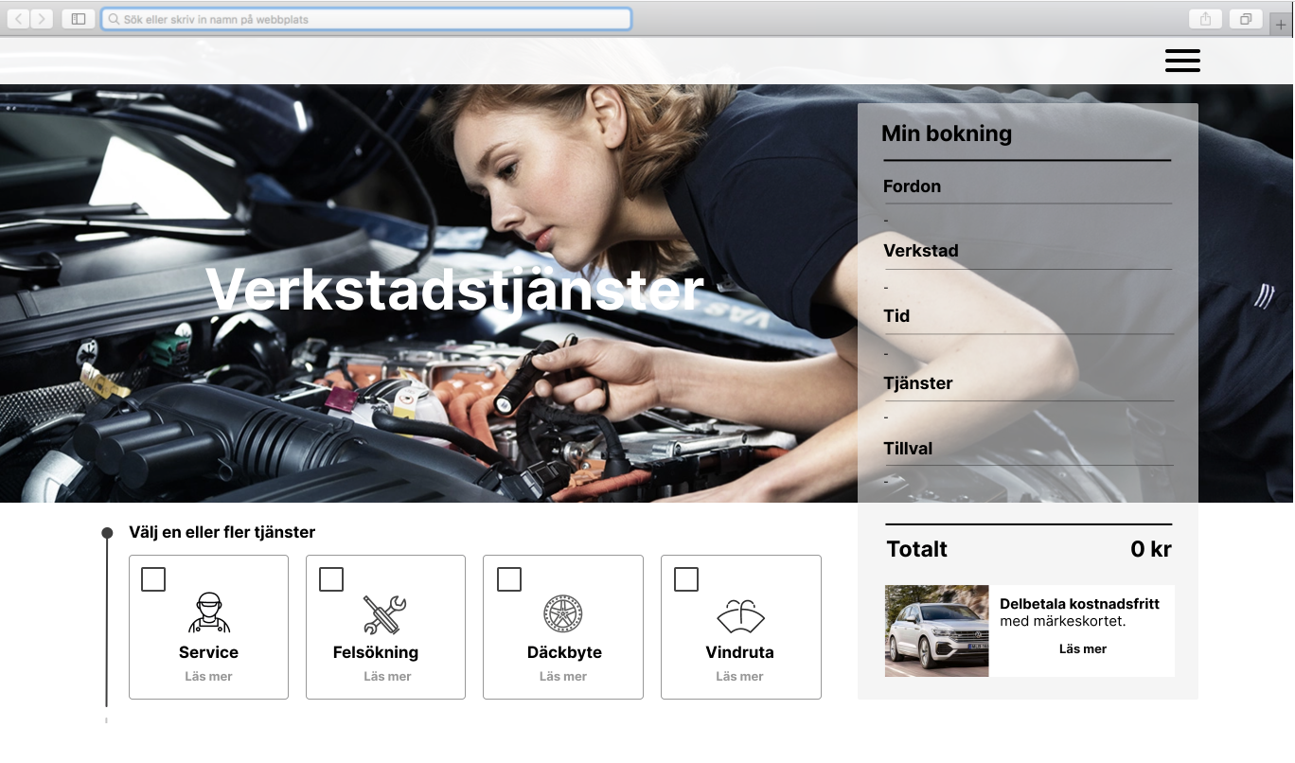Click the Vindruta card title
Viewport: 1295px width, 763px height.
click(739, 652)
